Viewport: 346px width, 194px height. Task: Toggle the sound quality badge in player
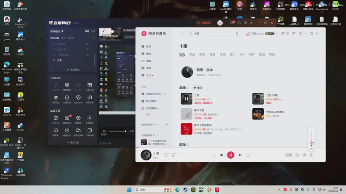[288, 155]
